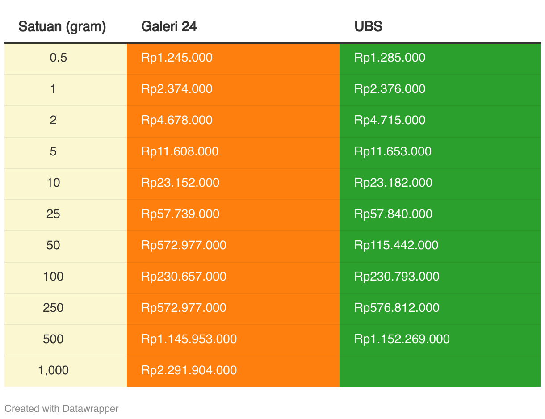Click the "UBS" column header
This screenshot has height=419, width=545.
coord(368,27)
